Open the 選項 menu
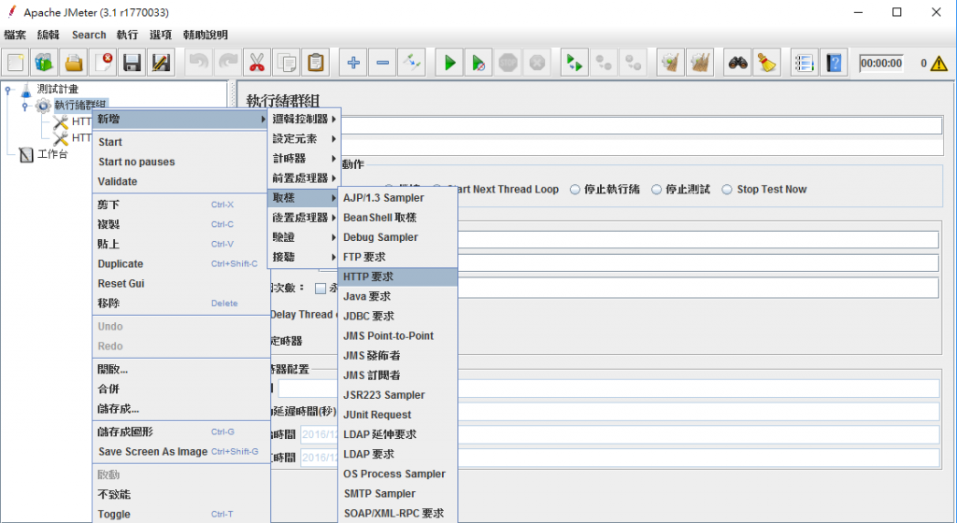The width and height of the screenshot is (957, 523). coord(161,35)
